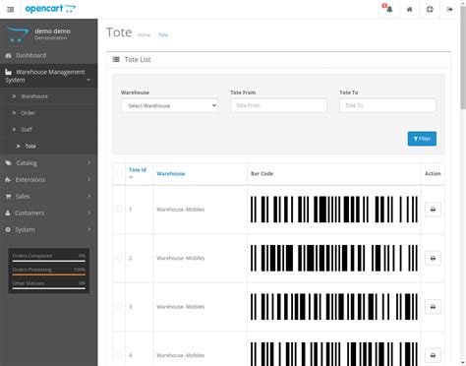The image size is (466, 366).
Task: Check the box for tote row 2
Action: click(119, 258)
